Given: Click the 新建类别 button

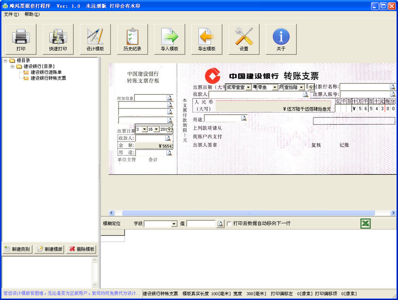Looking at the screenshot, I should click(17, 249).
